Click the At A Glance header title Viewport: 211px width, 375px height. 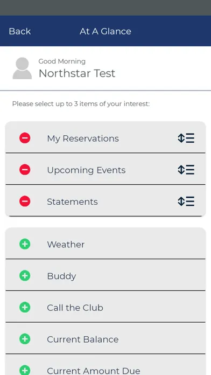[105, 31]
